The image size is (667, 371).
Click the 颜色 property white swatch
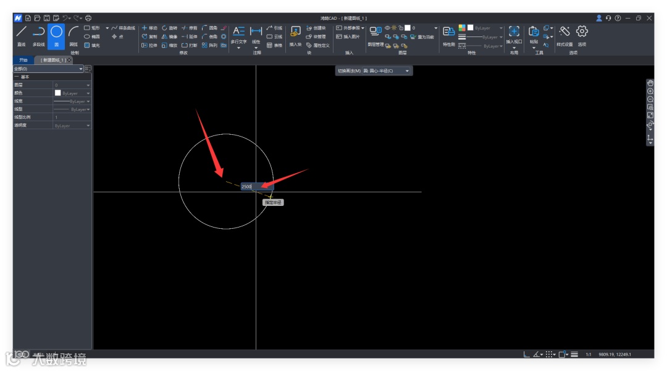[58, 93]
